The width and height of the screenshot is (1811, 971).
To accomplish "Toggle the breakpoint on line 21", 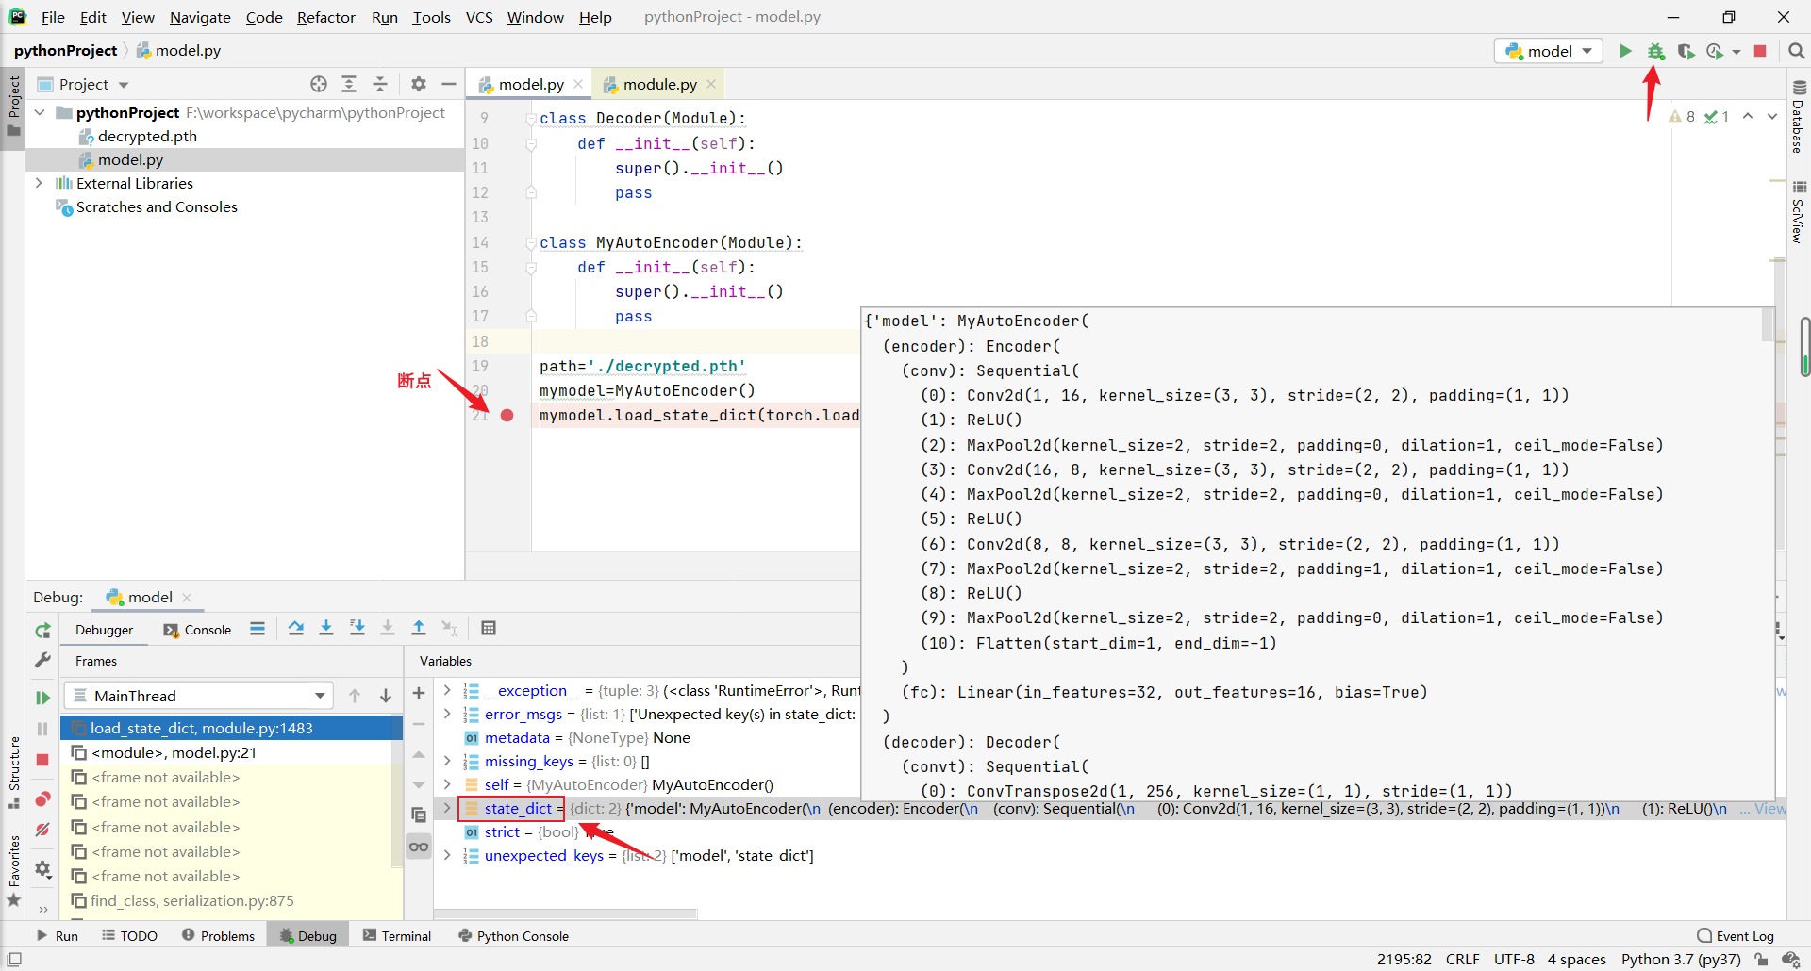I will click(507, 415).
